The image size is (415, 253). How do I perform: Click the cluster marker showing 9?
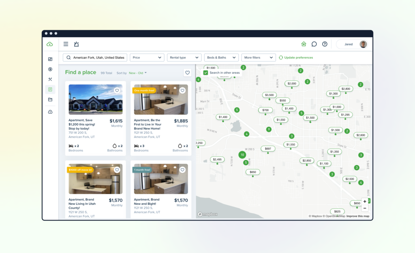point(269,129)
